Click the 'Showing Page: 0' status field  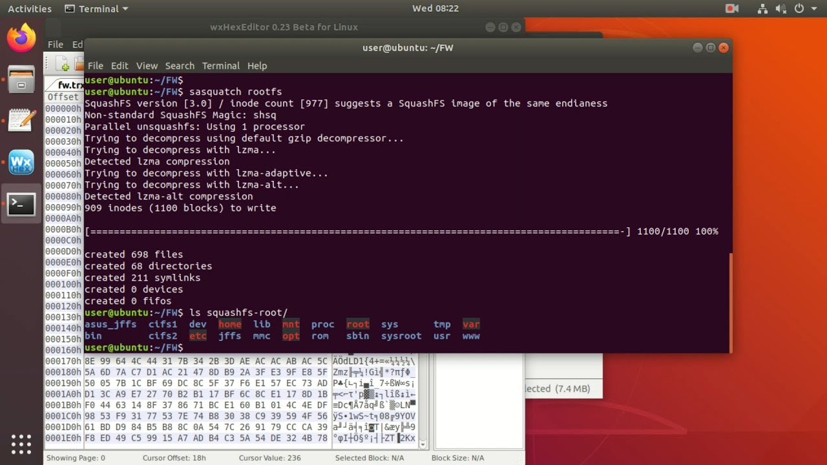pos(76,458)
